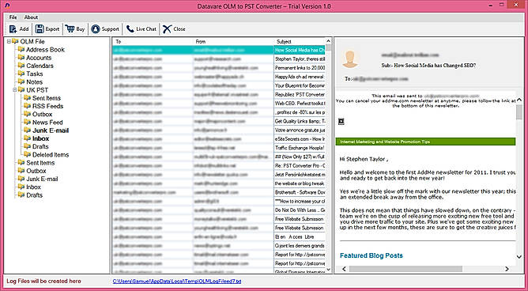Click the Featured Blog Posts heading link
The height and width of the screenshot is (291, 528).
tap(371, 255)
